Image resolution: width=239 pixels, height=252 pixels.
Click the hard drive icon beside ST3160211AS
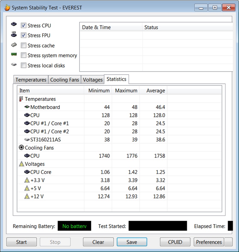[27, 140]
